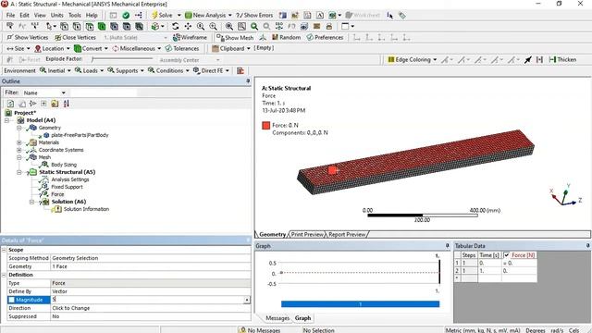Open the Units menu
Screen dimensions: 592x333
(57, 16)
